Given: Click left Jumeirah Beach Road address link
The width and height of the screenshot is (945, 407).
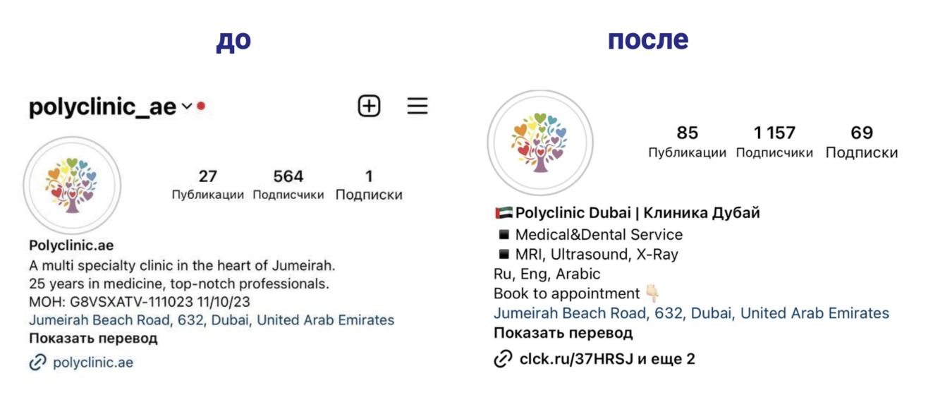Looking at the screenshot, I should point(212,320).
